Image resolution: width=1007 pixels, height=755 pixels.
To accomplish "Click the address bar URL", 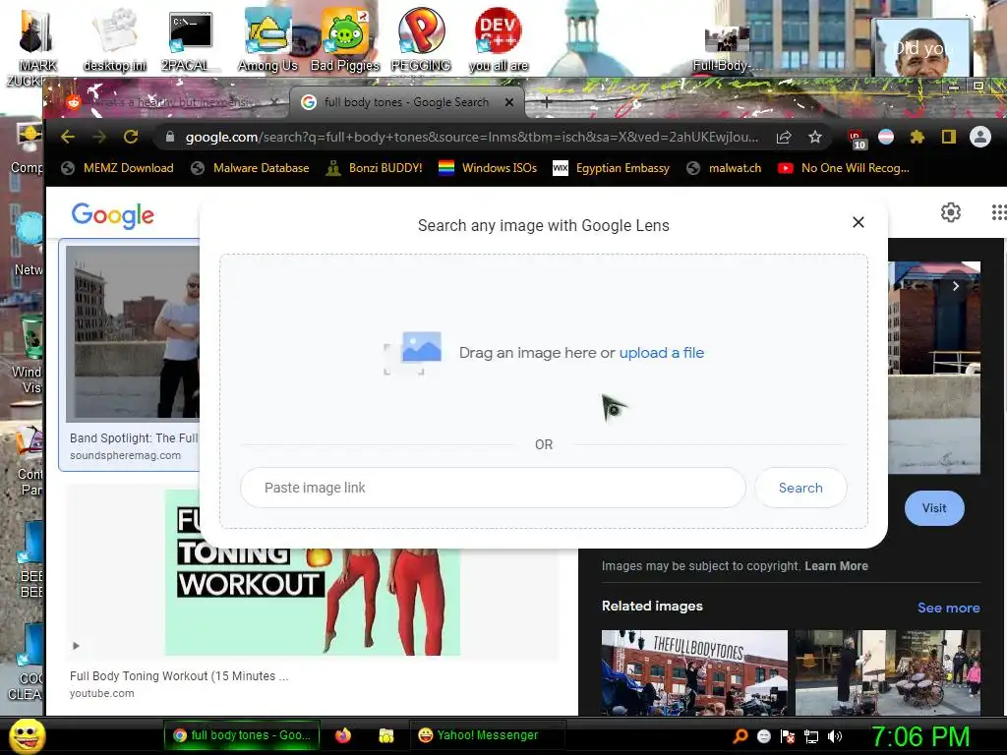I will (472, 137).
